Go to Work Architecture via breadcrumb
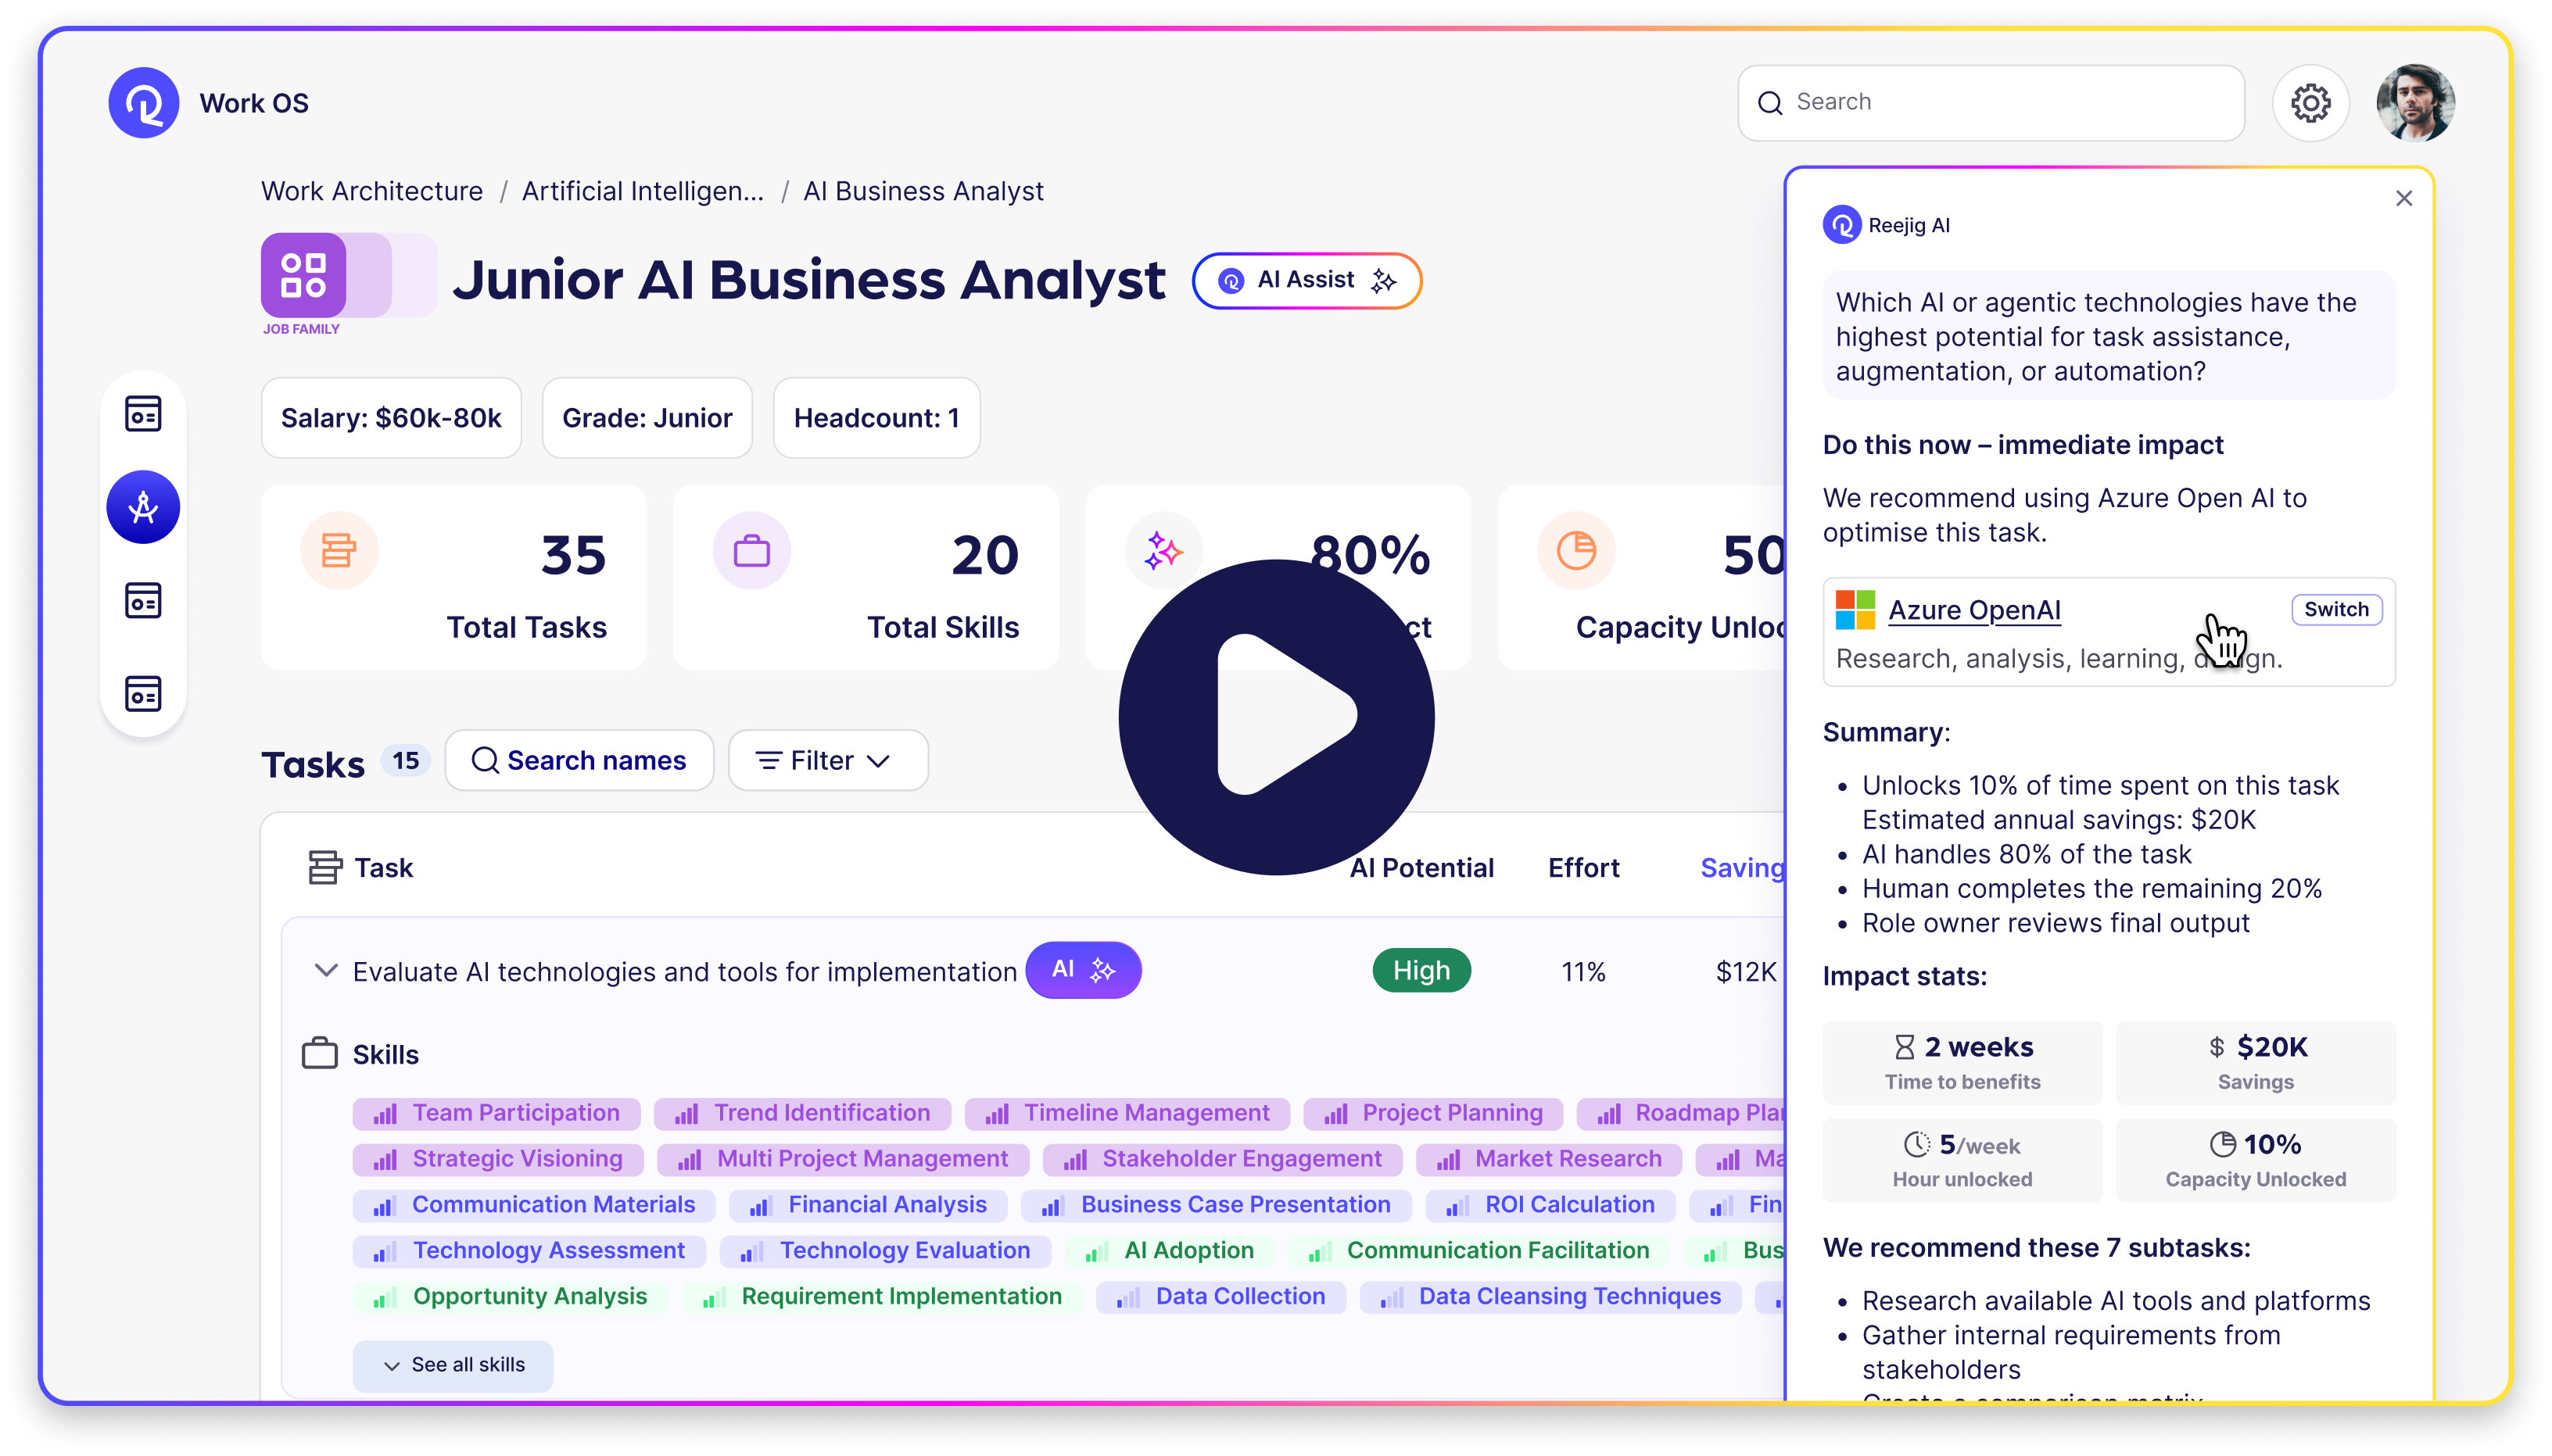Screen dimensions: 2552x1456 (x=371, y=190)
